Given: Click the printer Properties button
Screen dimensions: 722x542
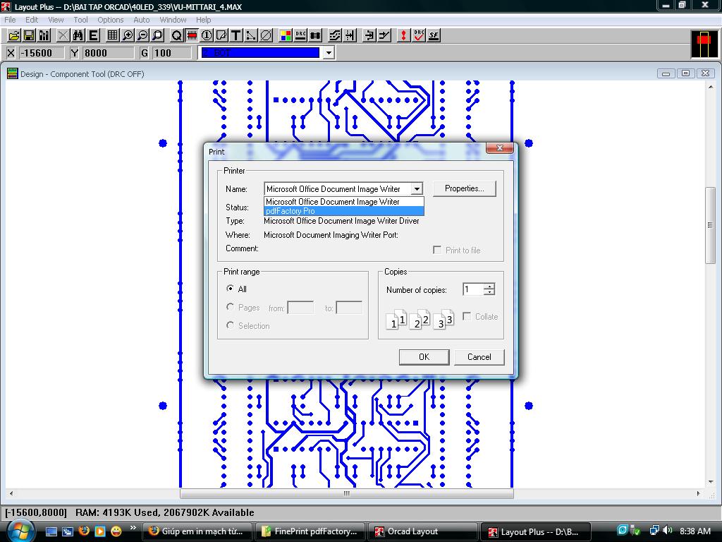Looking at the screenshot, I should pyautogui.click(x=464, y=188).
